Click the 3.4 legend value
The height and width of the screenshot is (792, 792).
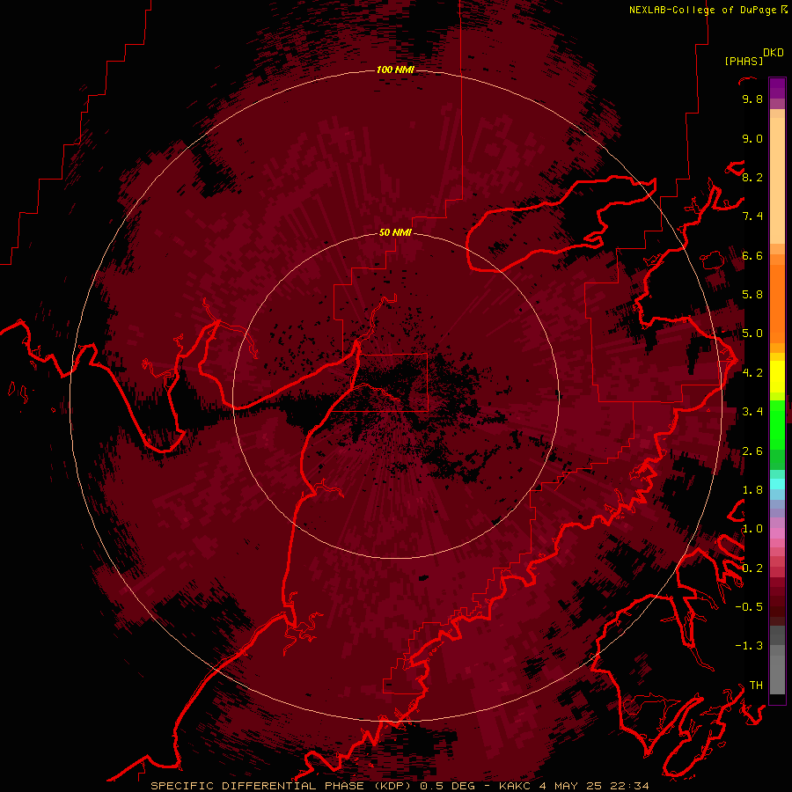point(752,412)
